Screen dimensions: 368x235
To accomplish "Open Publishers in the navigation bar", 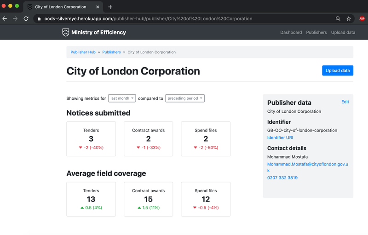I will tap(316, 32).
